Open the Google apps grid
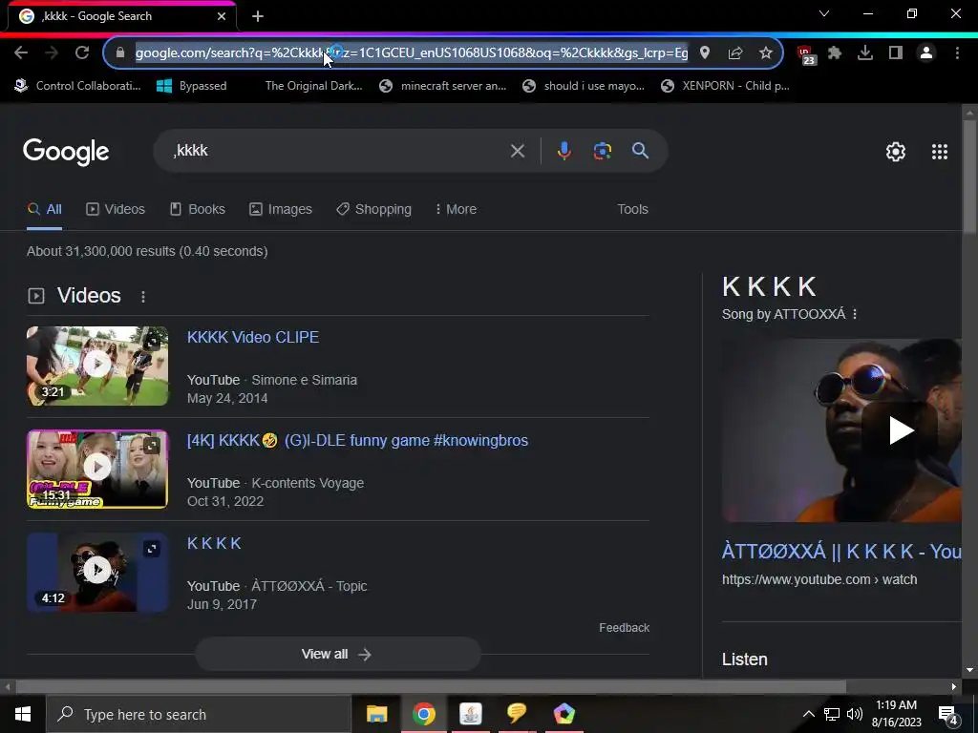Image resolution: width=978 pixels, height=733 pixels. (x=940, y=152)
